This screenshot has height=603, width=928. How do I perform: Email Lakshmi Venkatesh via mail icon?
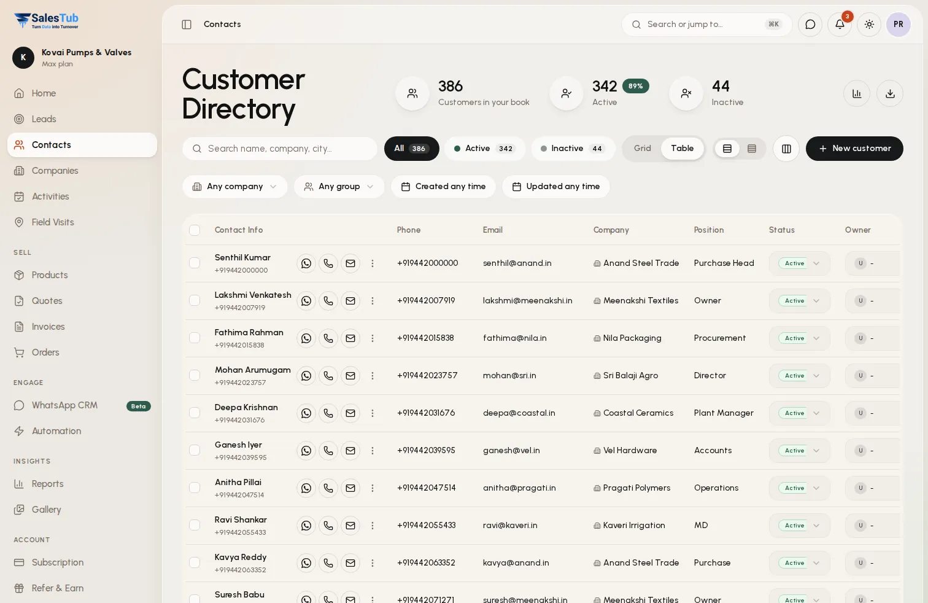[350, 301]
